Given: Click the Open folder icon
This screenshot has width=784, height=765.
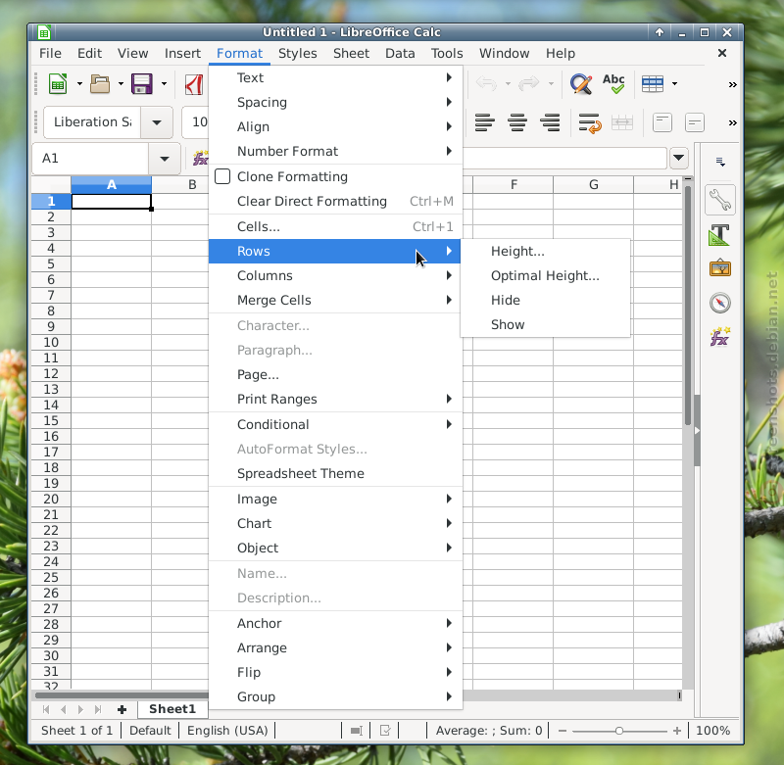Looking at the screenshot, I should coord(100,83).
